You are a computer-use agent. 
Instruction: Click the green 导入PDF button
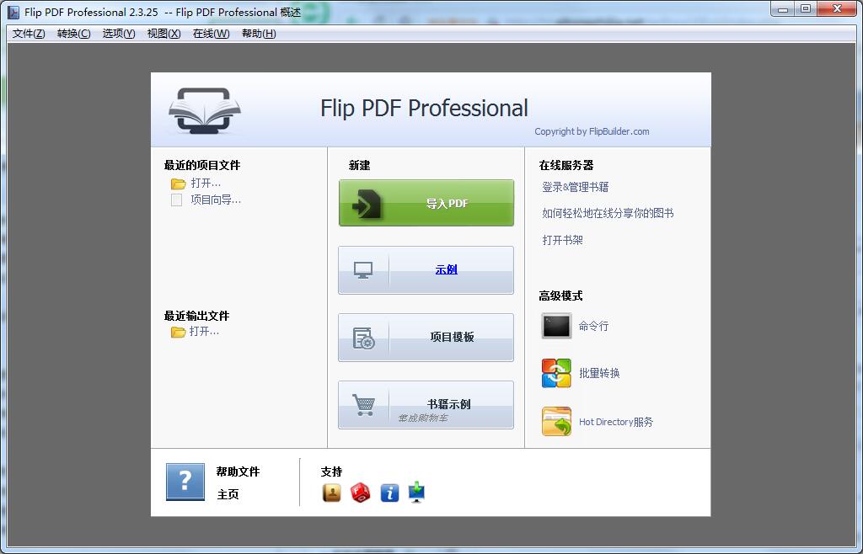pos(426,203)
